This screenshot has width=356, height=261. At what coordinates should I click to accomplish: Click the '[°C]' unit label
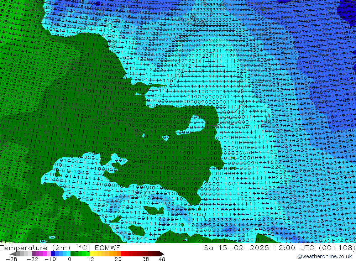click(83, 248)
